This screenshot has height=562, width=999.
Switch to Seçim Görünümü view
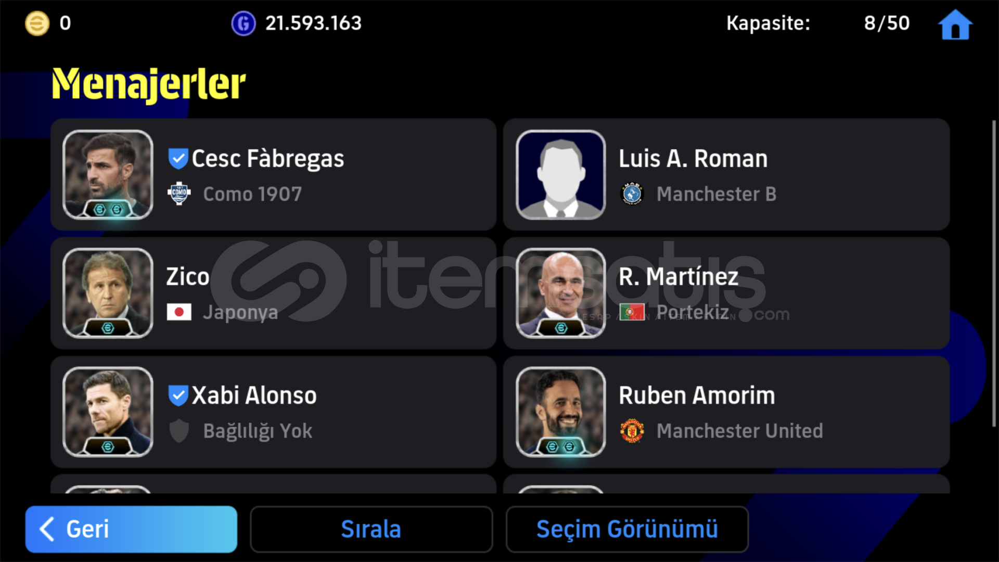627,529
